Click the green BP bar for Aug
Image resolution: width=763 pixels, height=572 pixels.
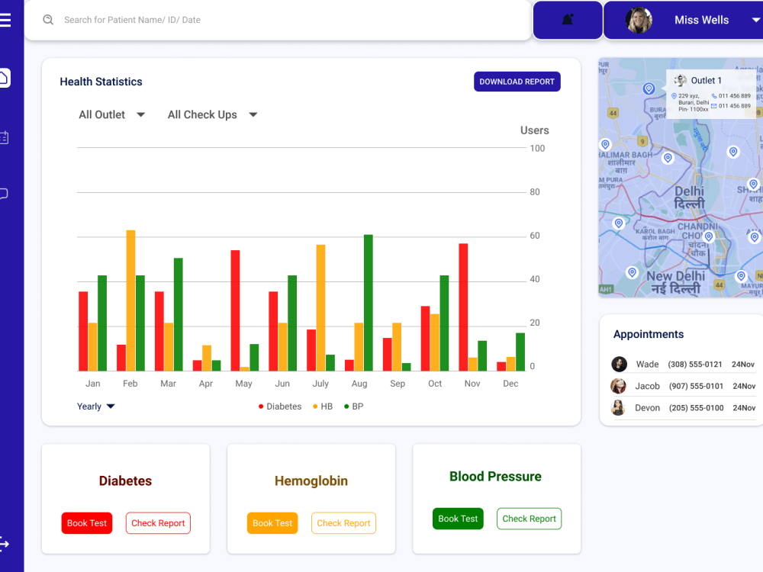(x=369, y=303)
